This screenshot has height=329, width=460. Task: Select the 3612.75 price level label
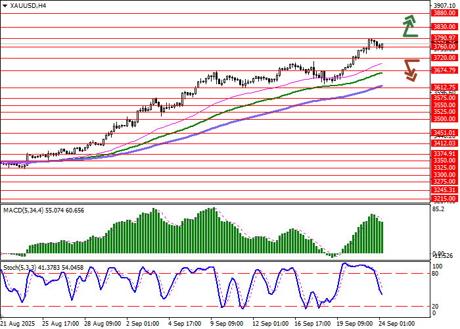click(x=444, y=87)
